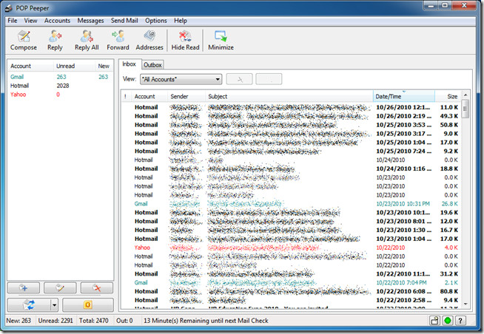Click the blank button right of delete button
This screenshot has width=484, height=334.
click(269, 79)
